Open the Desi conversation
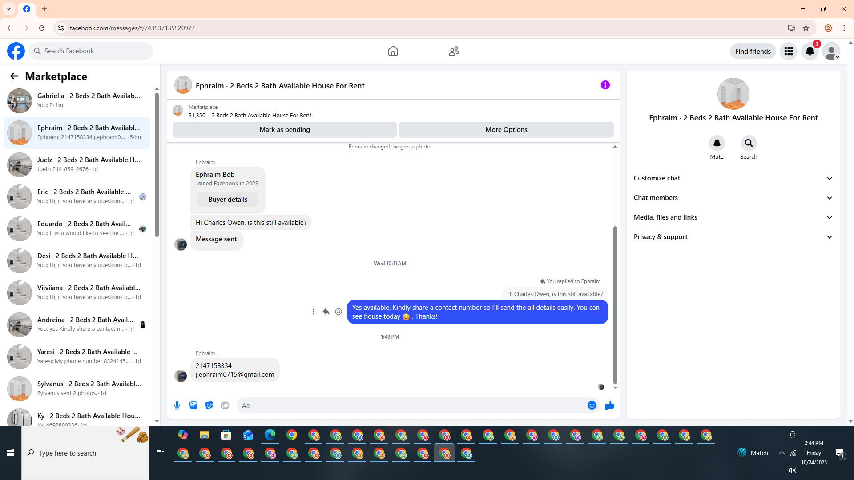Viewport: 854px width, 480px height. [77, 261]
